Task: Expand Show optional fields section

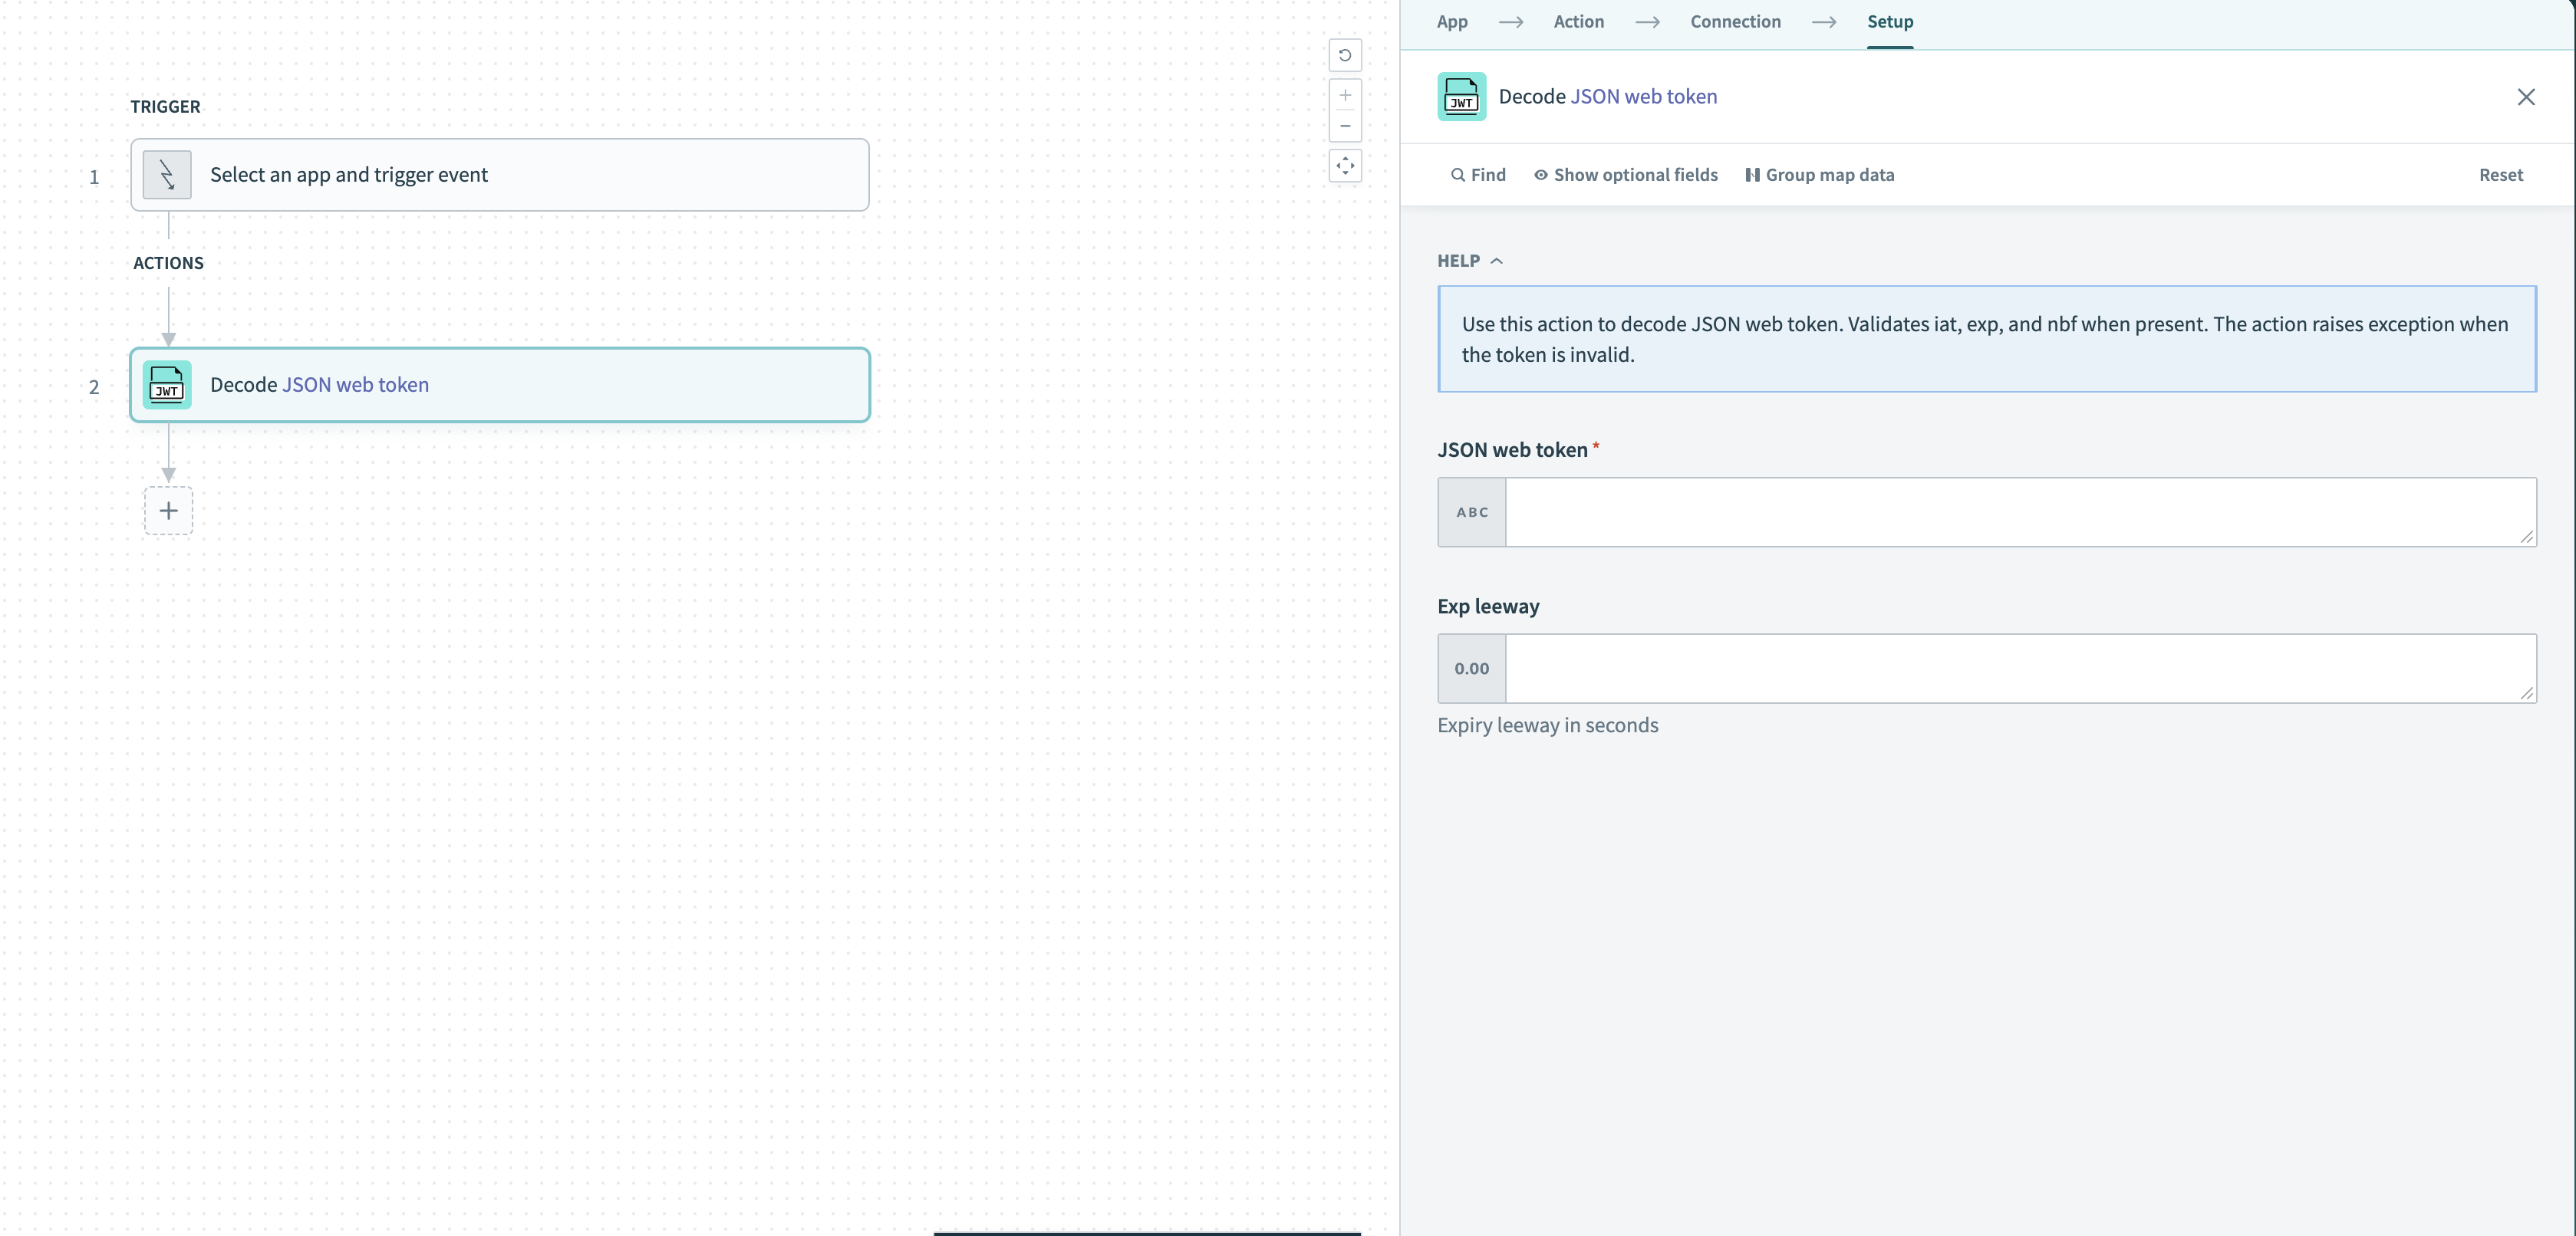Action: (x=1625, y=174)
